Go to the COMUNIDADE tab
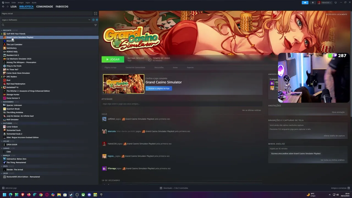The image size is (352, 198). coord(45,6)
